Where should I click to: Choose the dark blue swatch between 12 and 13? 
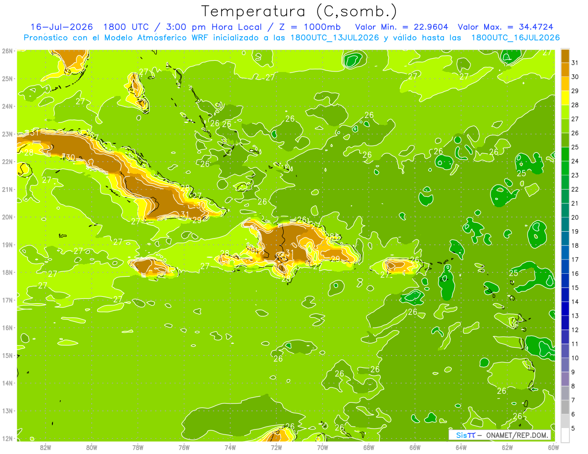tap(565, 323)
